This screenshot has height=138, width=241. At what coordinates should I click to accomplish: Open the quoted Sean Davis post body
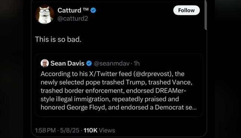(119, 91)
